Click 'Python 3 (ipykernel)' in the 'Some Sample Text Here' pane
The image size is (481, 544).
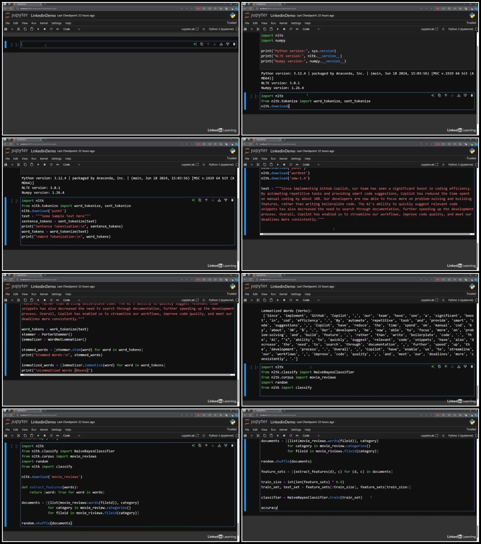point(221,164)
